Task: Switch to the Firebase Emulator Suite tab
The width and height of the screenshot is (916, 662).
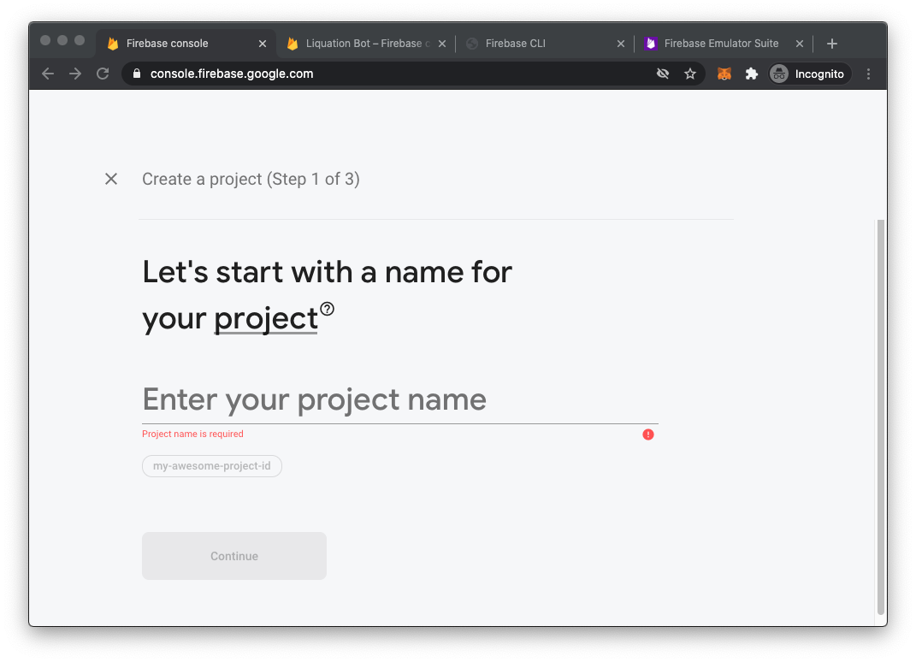Action: [x=724, y=44]
